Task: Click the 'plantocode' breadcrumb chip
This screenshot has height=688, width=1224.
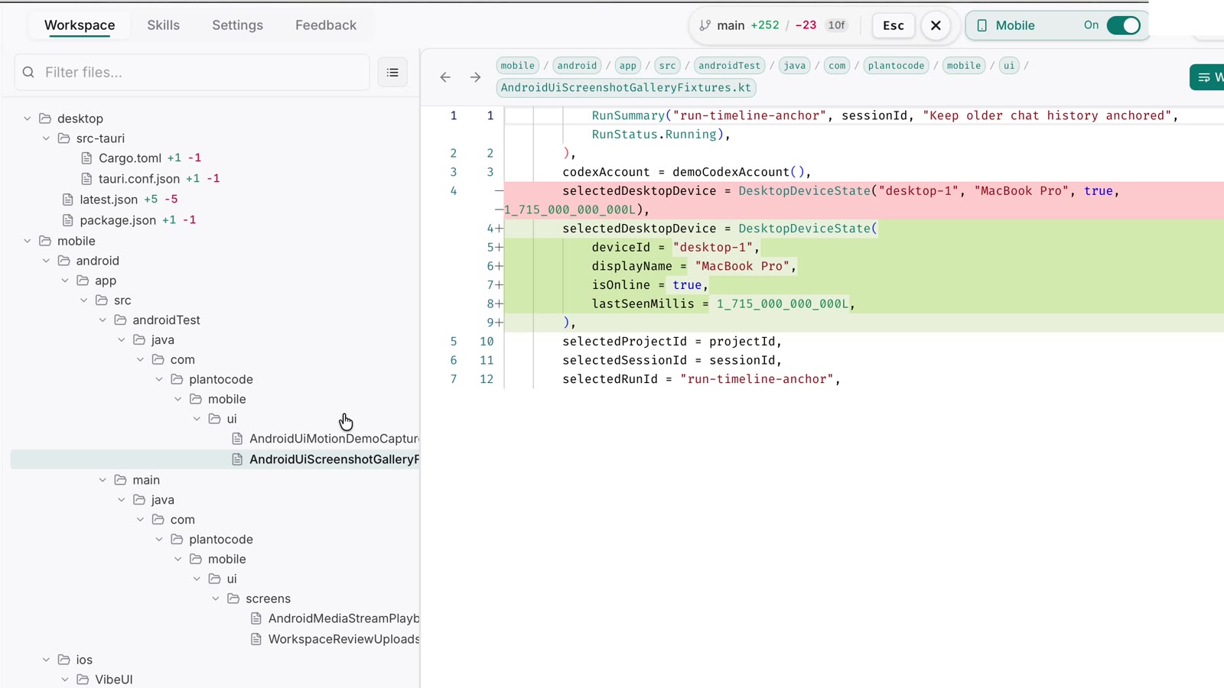Action: click(x=897, y=66)
